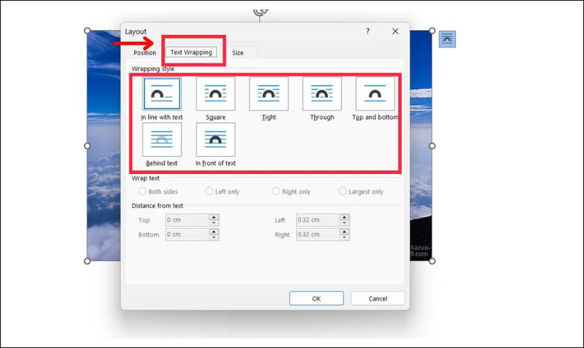Click the Distance from text label
This screenshot has width=584, height=348.
click(x=157, y=205)
